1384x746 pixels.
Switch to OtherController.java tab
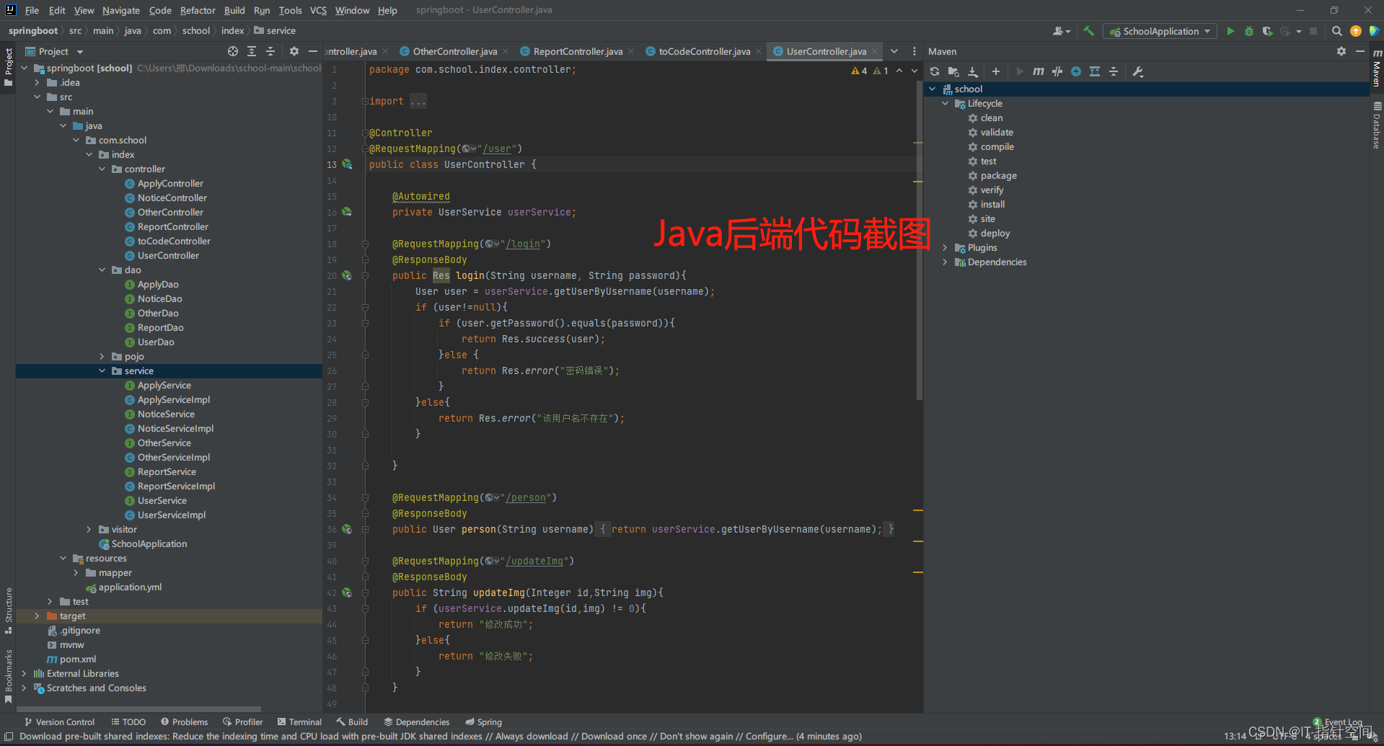pos(454,51)
